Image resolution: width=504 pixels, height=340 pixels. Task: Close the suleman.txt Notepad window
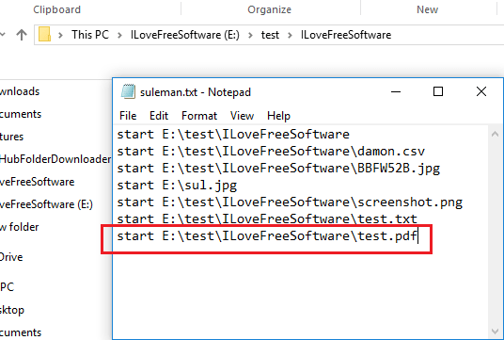click(481, 91)
